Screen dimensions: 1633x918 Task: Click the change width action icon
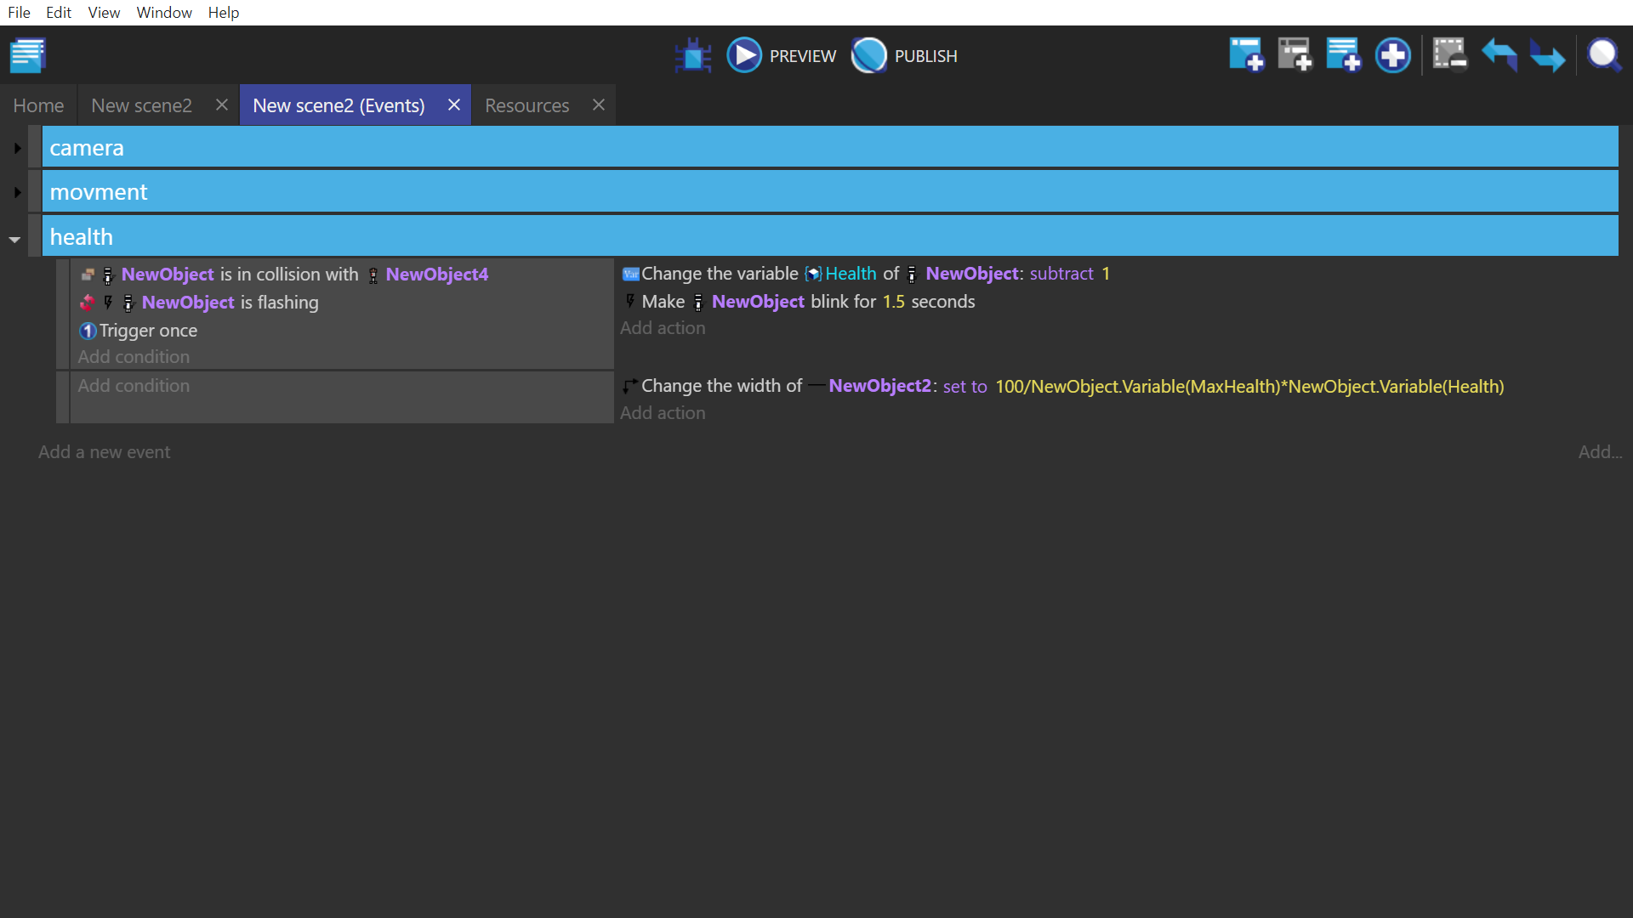[630, 386]
